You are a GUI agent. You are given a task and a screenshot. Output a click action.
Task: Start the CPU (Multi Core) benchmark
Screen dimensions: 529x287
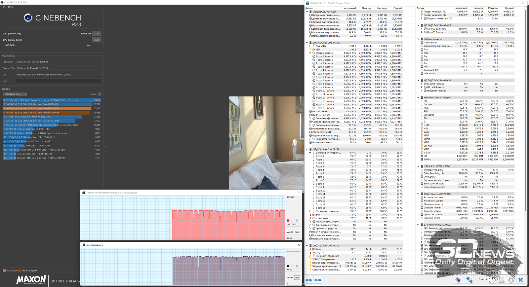point(97,33)
